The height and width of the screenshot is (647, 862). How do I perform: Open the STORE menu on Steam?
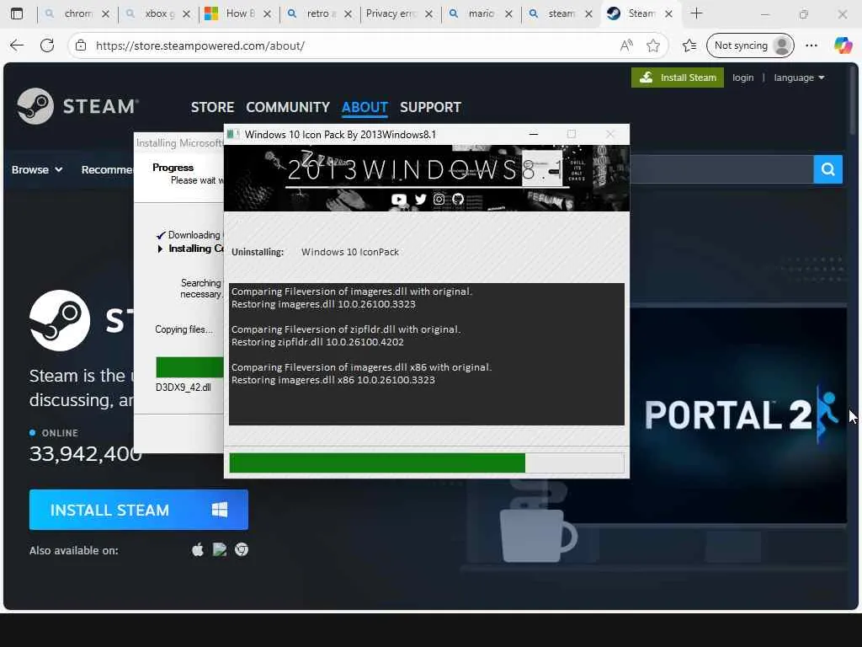[x=213, y=107]
